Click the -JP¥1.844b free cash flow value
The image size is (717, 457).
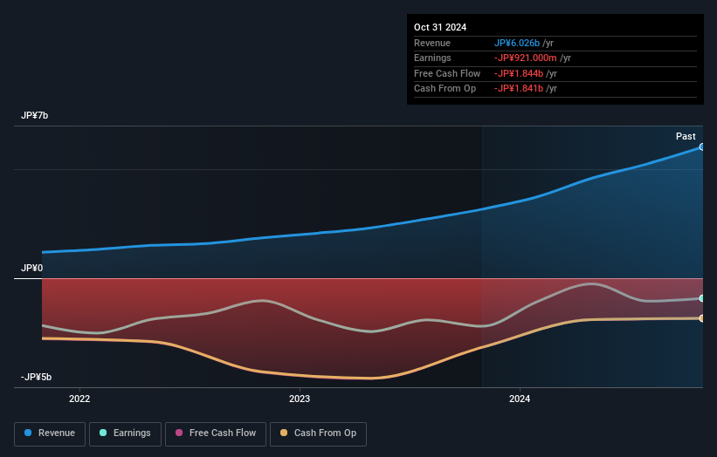(519, 73)
